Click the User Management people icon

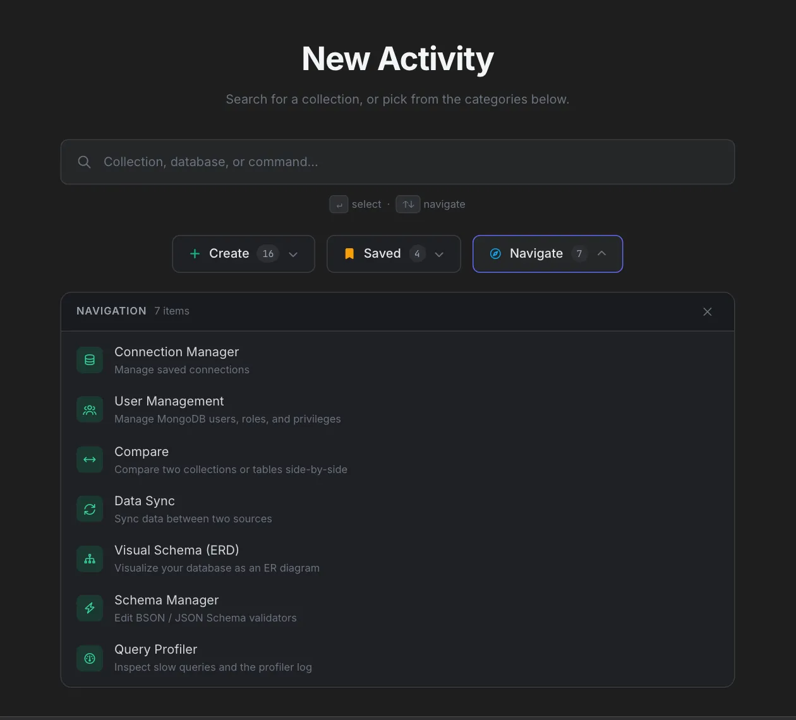(x=90, y=409)
